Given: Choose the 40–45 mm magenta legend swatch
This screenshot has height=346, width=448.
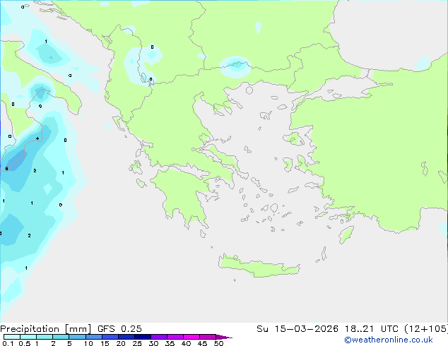Looking at the screenshot, I should (x=191, y=337).
